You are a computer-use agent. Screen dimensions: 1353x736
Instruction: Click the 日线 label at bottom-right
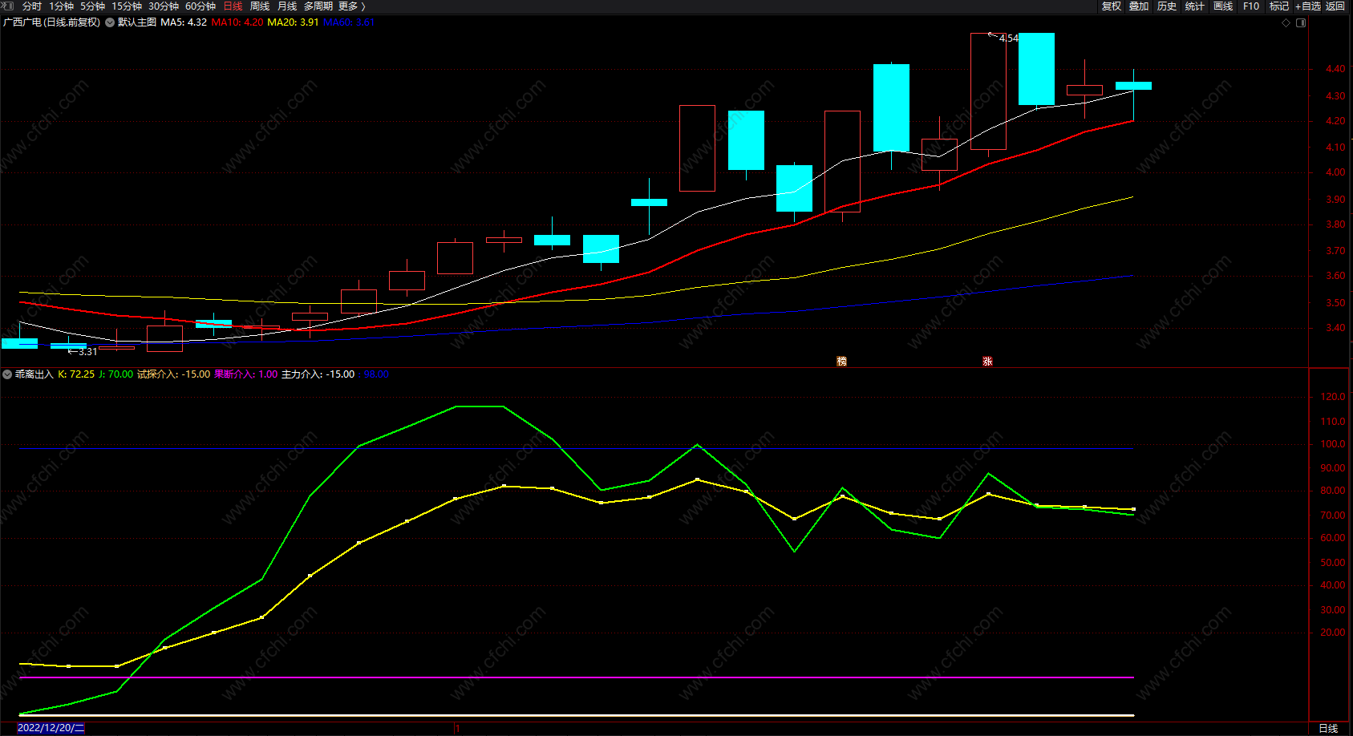1328,728
